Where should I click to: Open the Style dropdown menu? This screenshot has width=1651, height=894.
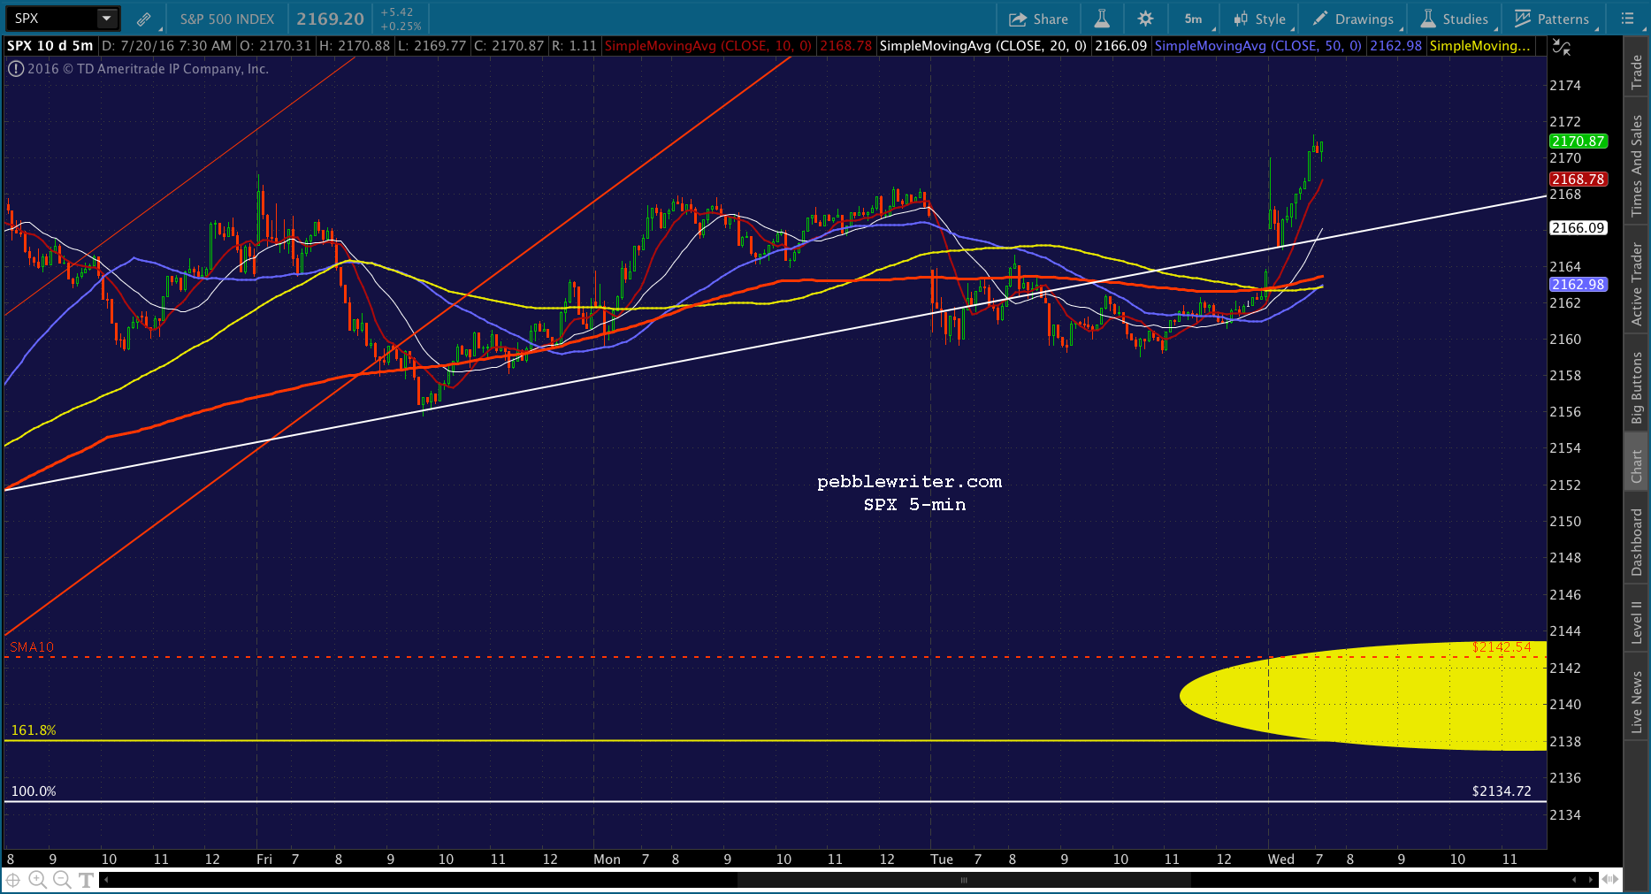click(1260, 19)
